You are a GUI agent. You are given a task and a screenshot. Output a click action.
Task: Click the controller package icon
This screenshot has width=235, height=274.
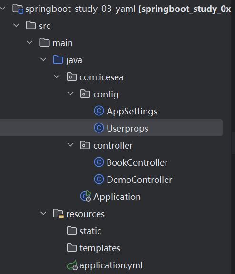point(85,145)
